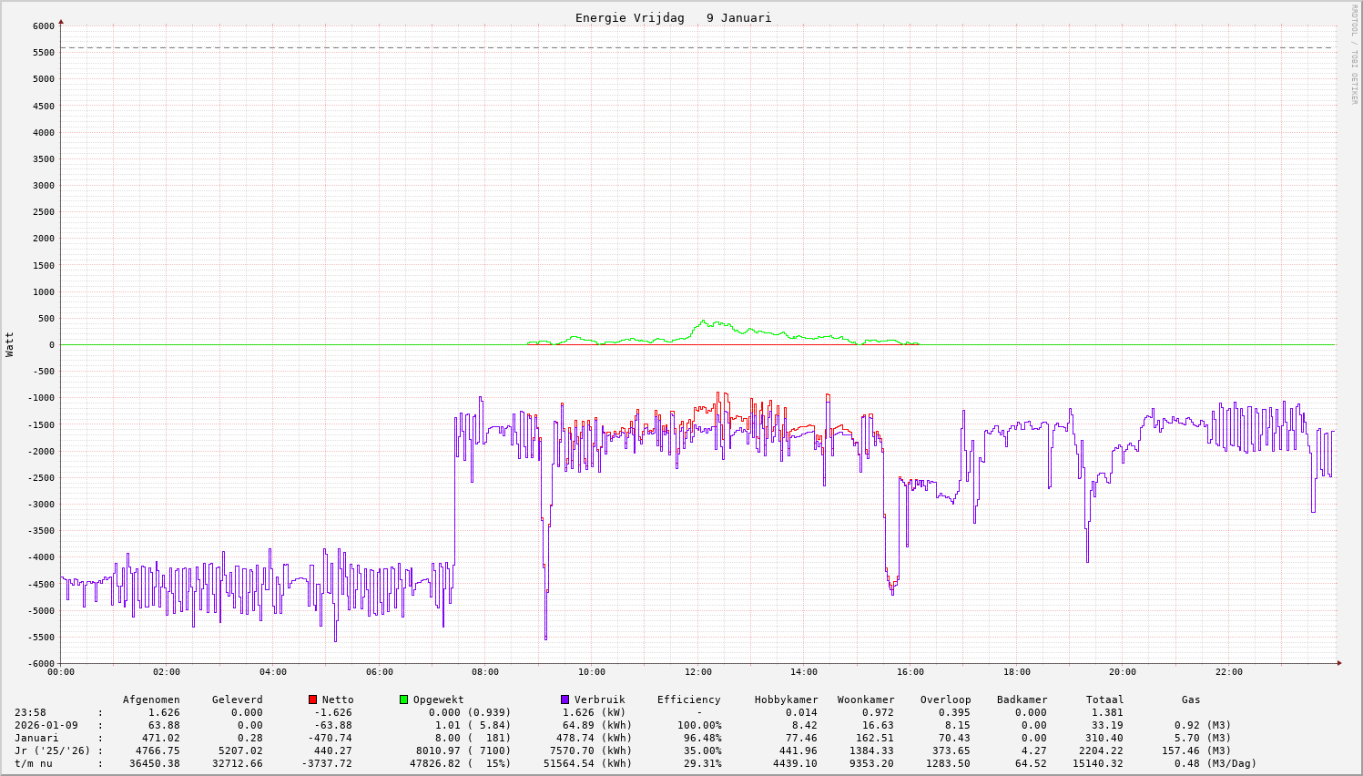Click the vertical RRDTOOL / TOBI OETIKER watermark

coord(1354,53)
